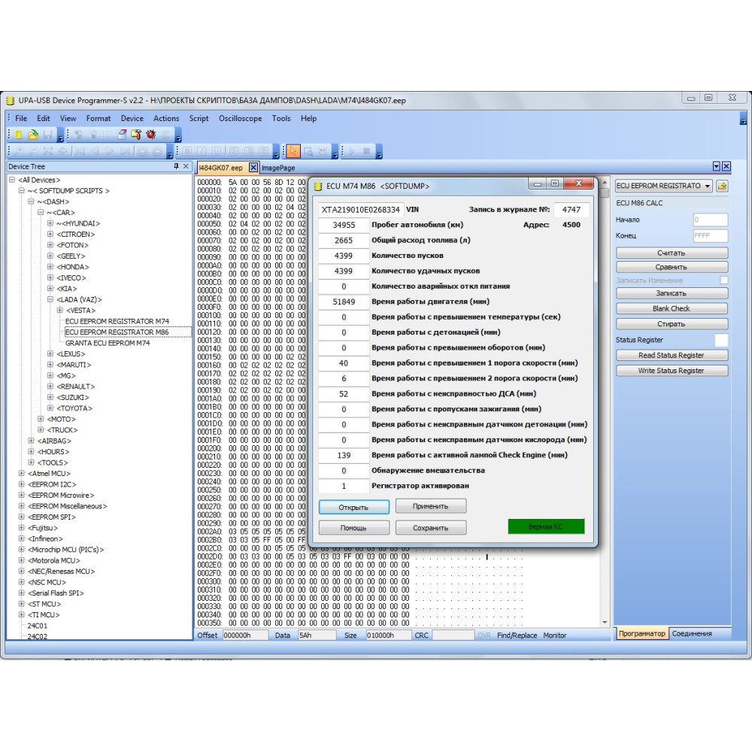Screen dimensions: 752x752
Task: Click the stop script icon
Action: [366, 151]
